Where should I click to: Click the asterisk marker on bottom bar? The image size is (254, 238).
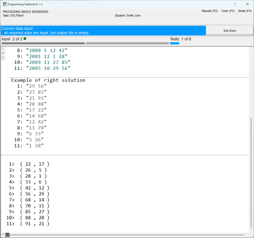pos(7,235)
